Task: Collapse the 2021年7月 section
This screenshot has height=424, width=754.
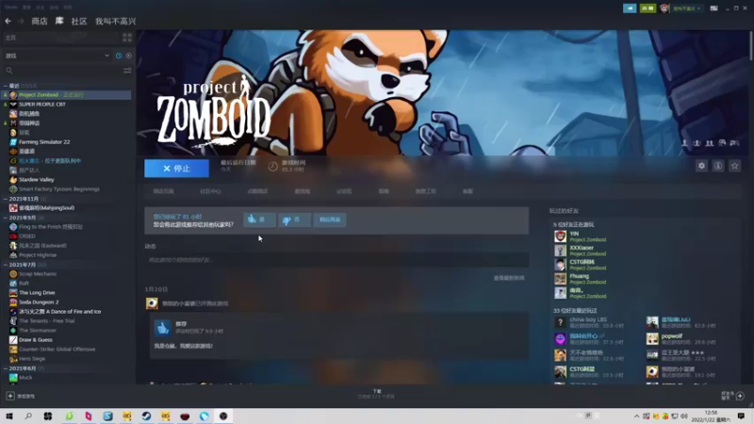Action: click(x=6, y=265)
